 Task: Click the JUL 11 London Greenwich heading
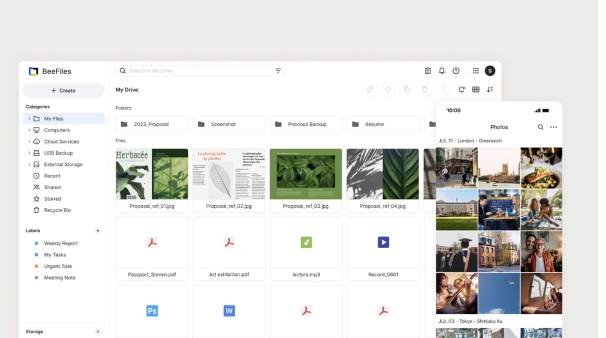(470, 141)
